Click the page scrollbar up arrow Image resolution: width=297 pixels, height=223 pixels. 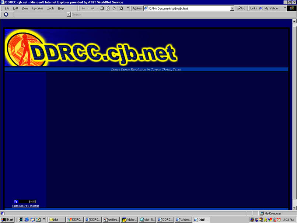pyautogui.click(x=294, y=21)
